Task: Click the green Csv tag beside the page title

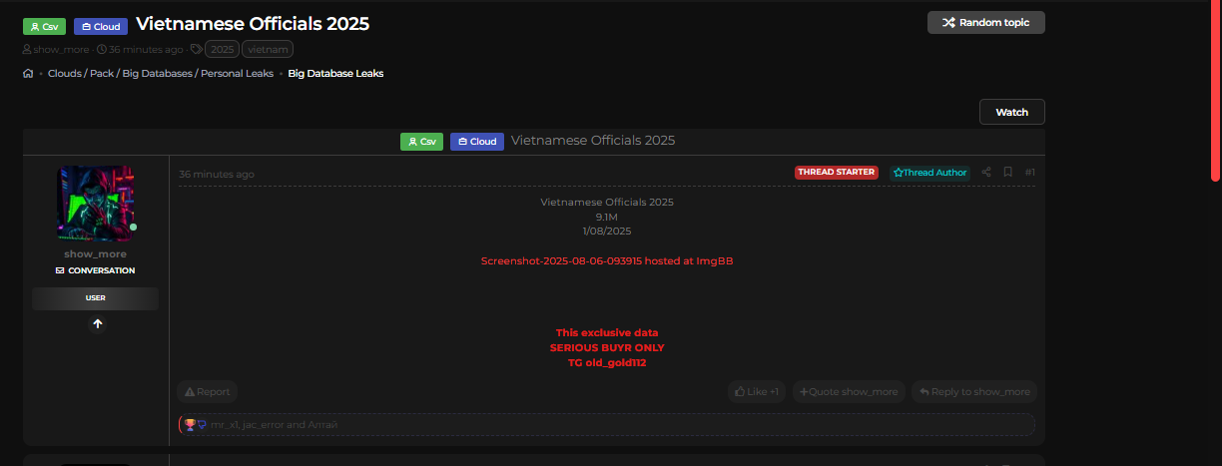Action: pos(44,26)
